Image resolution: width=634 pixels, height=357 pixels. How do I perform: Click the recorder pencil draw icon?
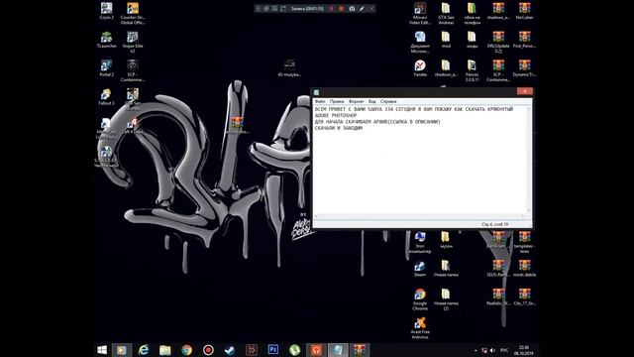point(362,9)
